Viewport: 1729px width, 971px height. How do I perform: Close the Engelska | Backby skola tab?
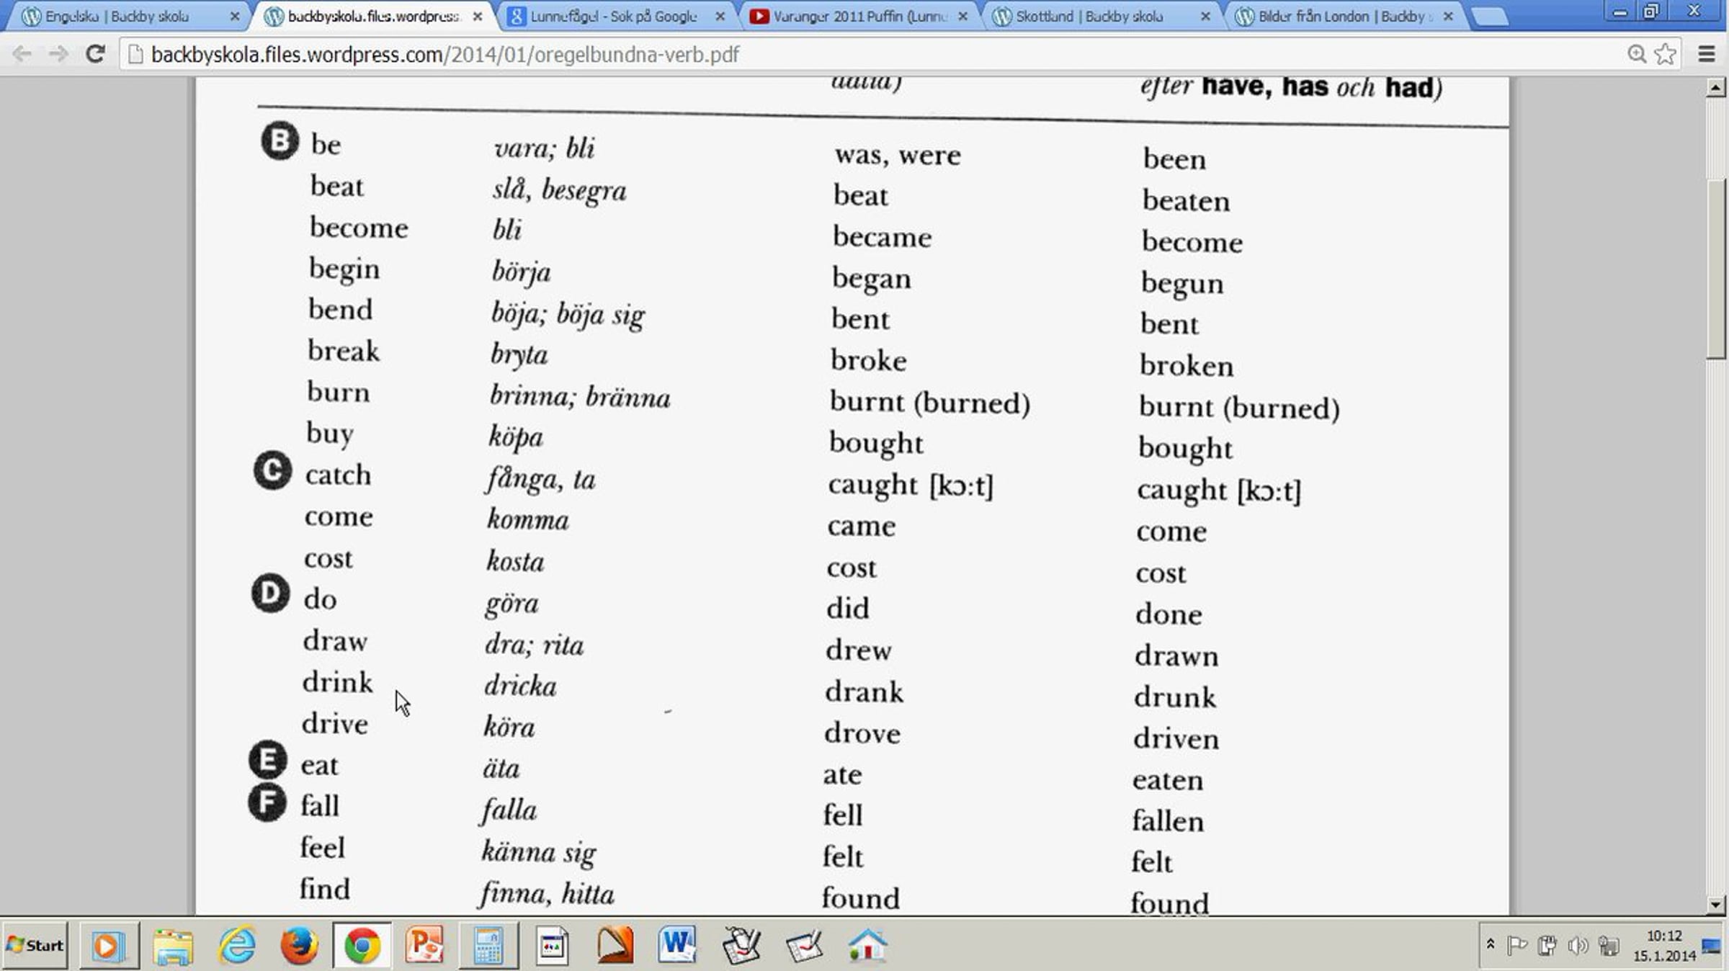click(235, 16)
